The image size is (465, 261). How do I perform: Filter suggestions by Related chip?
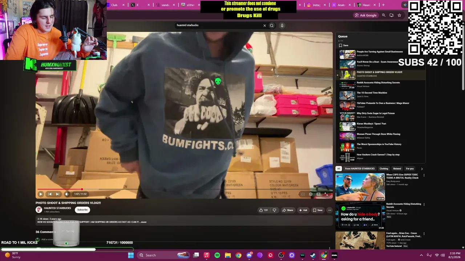tap(397, 169)
